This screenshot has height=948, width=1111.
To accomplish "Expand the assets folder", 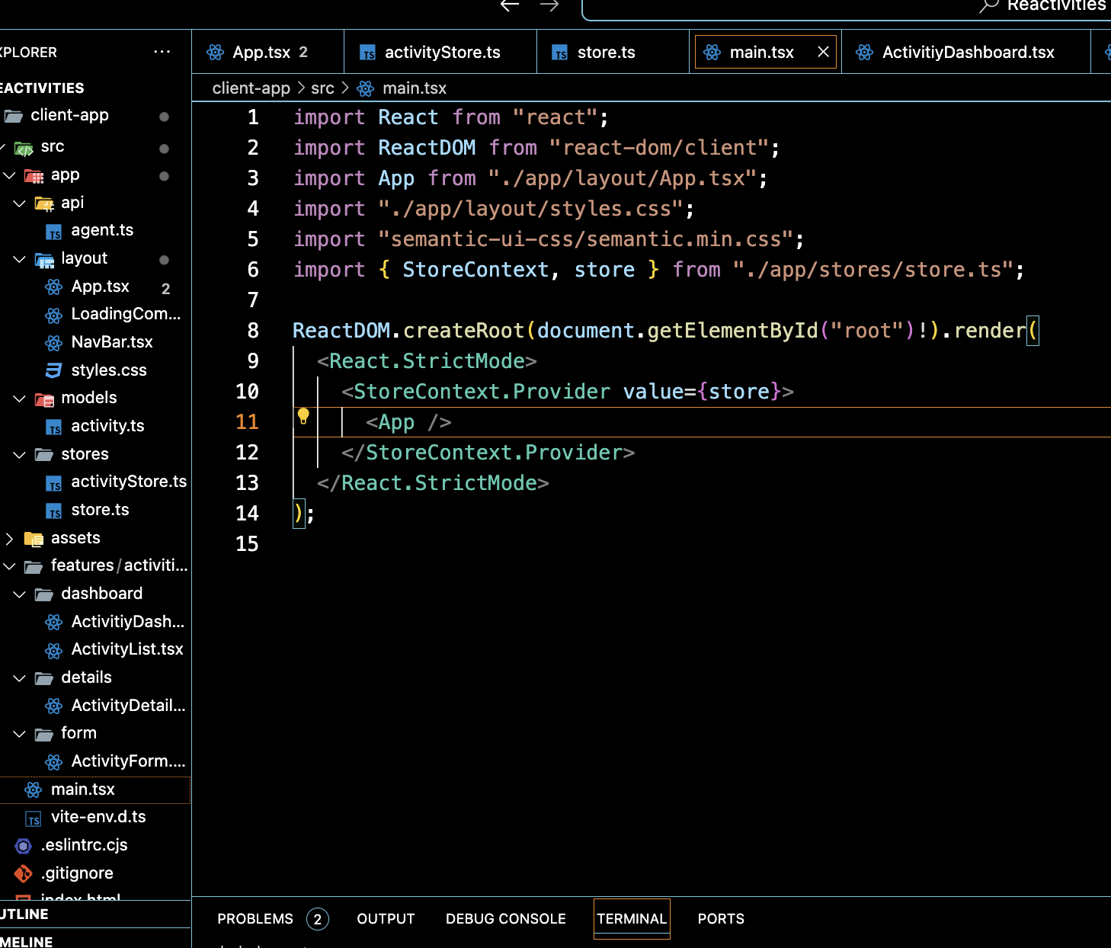I will pyautogui.click(x=10, y=539).
